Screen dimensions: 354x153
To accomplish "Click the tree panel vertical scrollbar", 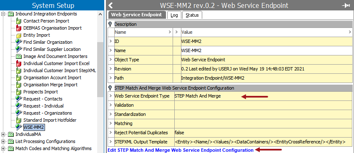I will (100, 70).
